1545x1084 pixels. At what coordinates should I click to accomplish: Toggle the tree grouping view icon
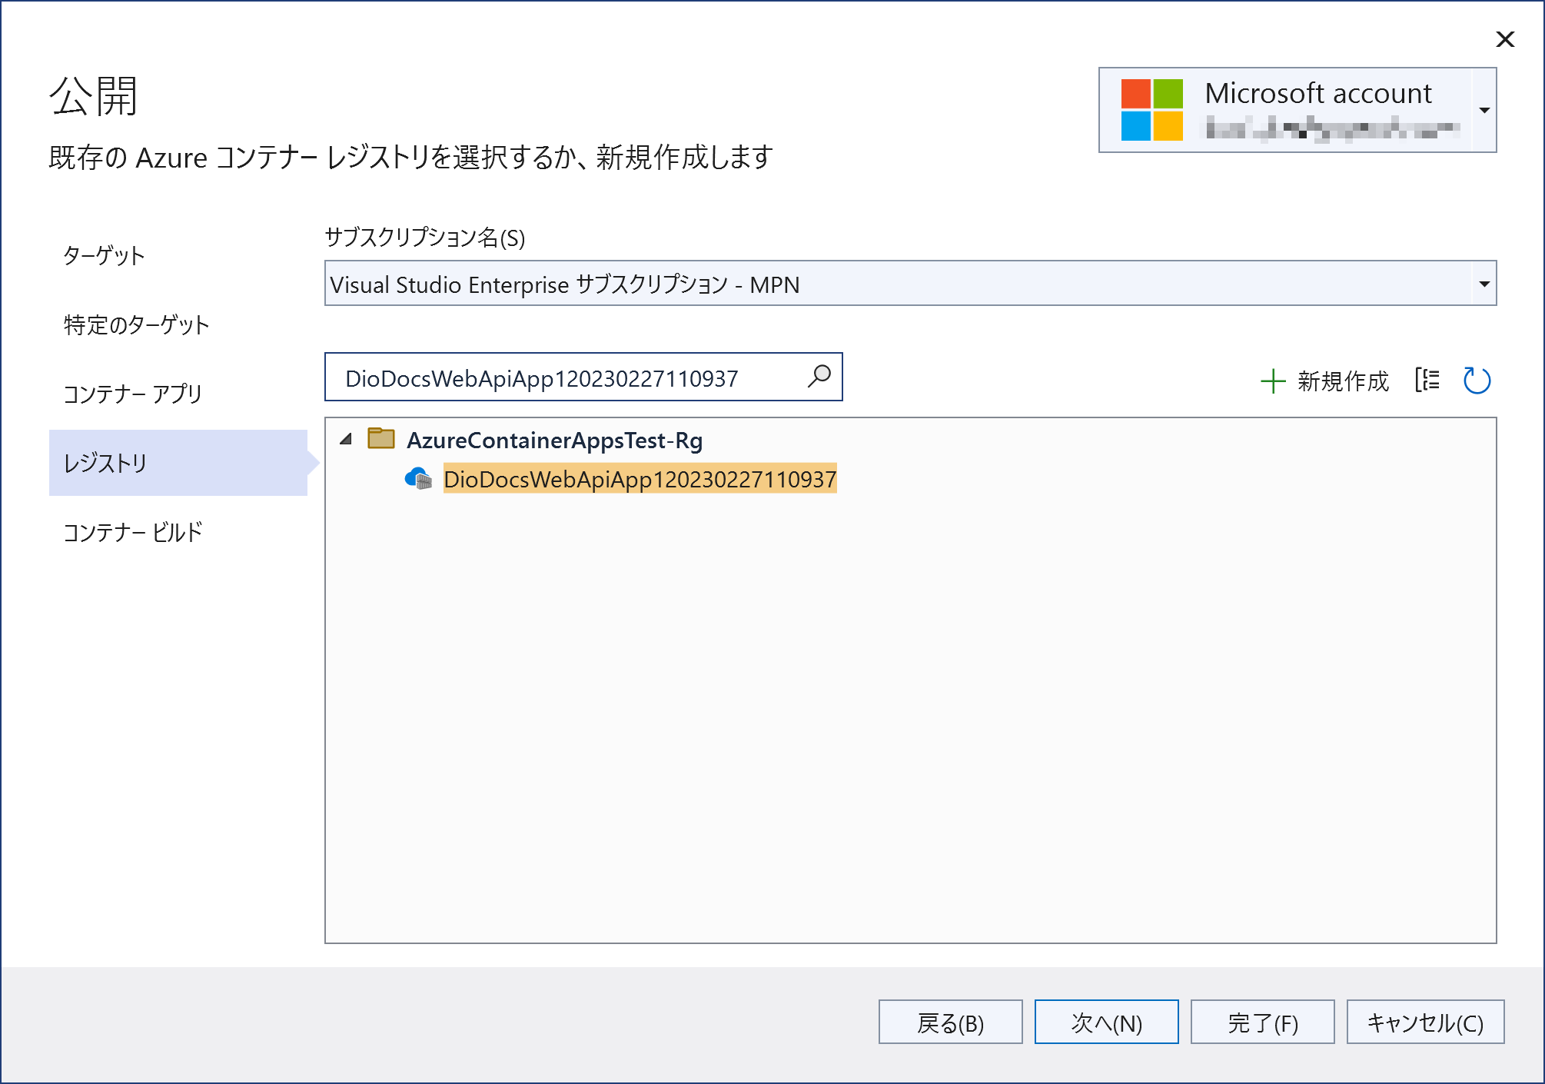(1427, 380)
